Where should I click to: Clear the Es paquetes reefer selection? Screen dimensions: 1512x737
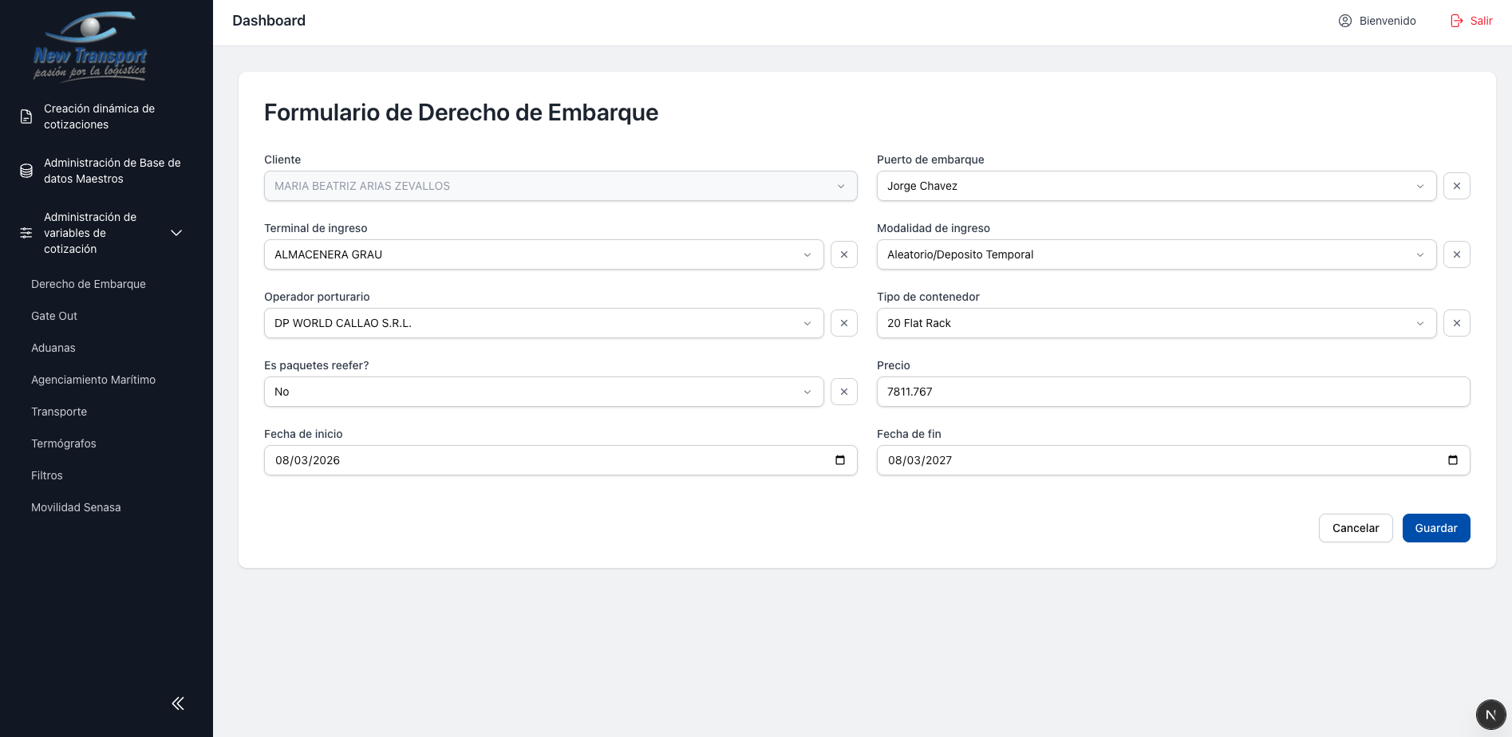(x=843, y=392)
